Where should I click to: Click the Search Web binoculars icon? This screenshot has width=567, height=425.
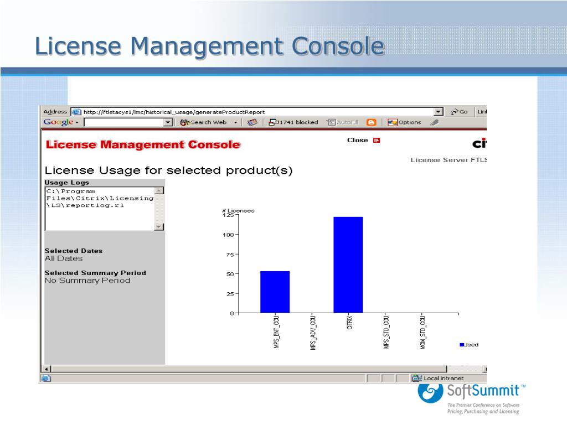click(x=185, y=122)
